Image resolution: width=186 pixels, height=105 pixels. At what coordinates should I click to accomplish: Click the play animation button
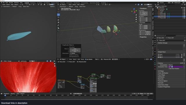click(x=78, y=94)
